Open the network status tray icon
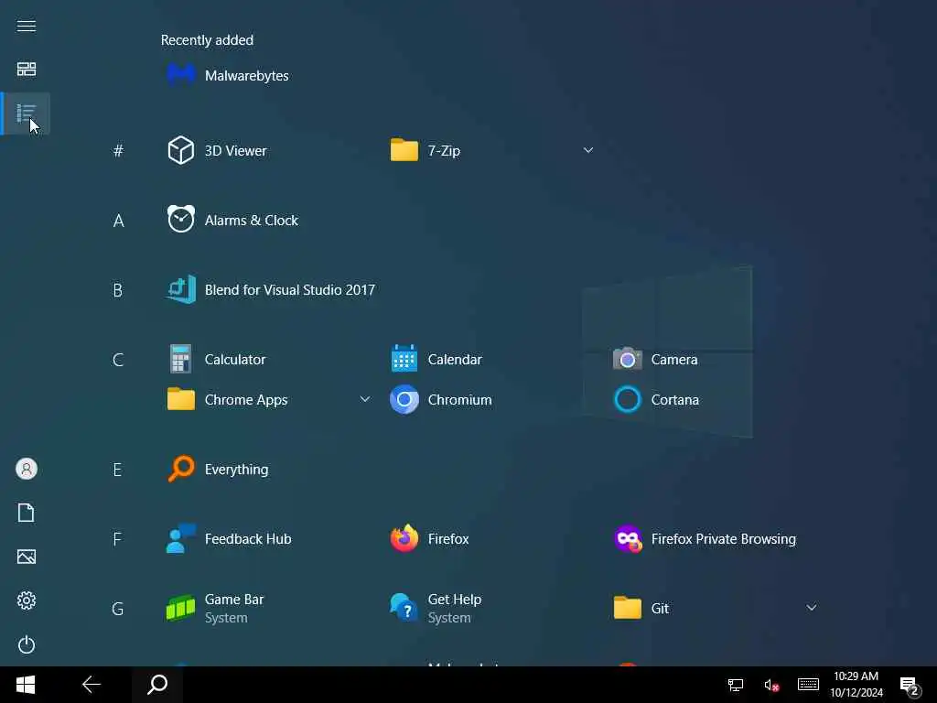 [x=736, y=685]
